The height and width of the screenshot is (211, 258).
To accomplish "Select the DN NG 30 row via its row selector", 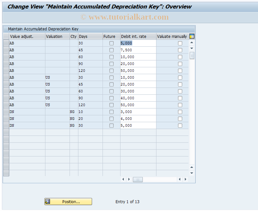I will coord(6,125).
